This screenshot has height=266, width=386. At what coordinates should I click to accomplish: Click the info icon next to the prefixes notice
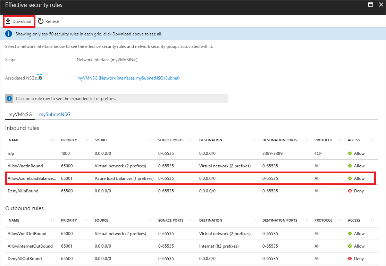9,98
